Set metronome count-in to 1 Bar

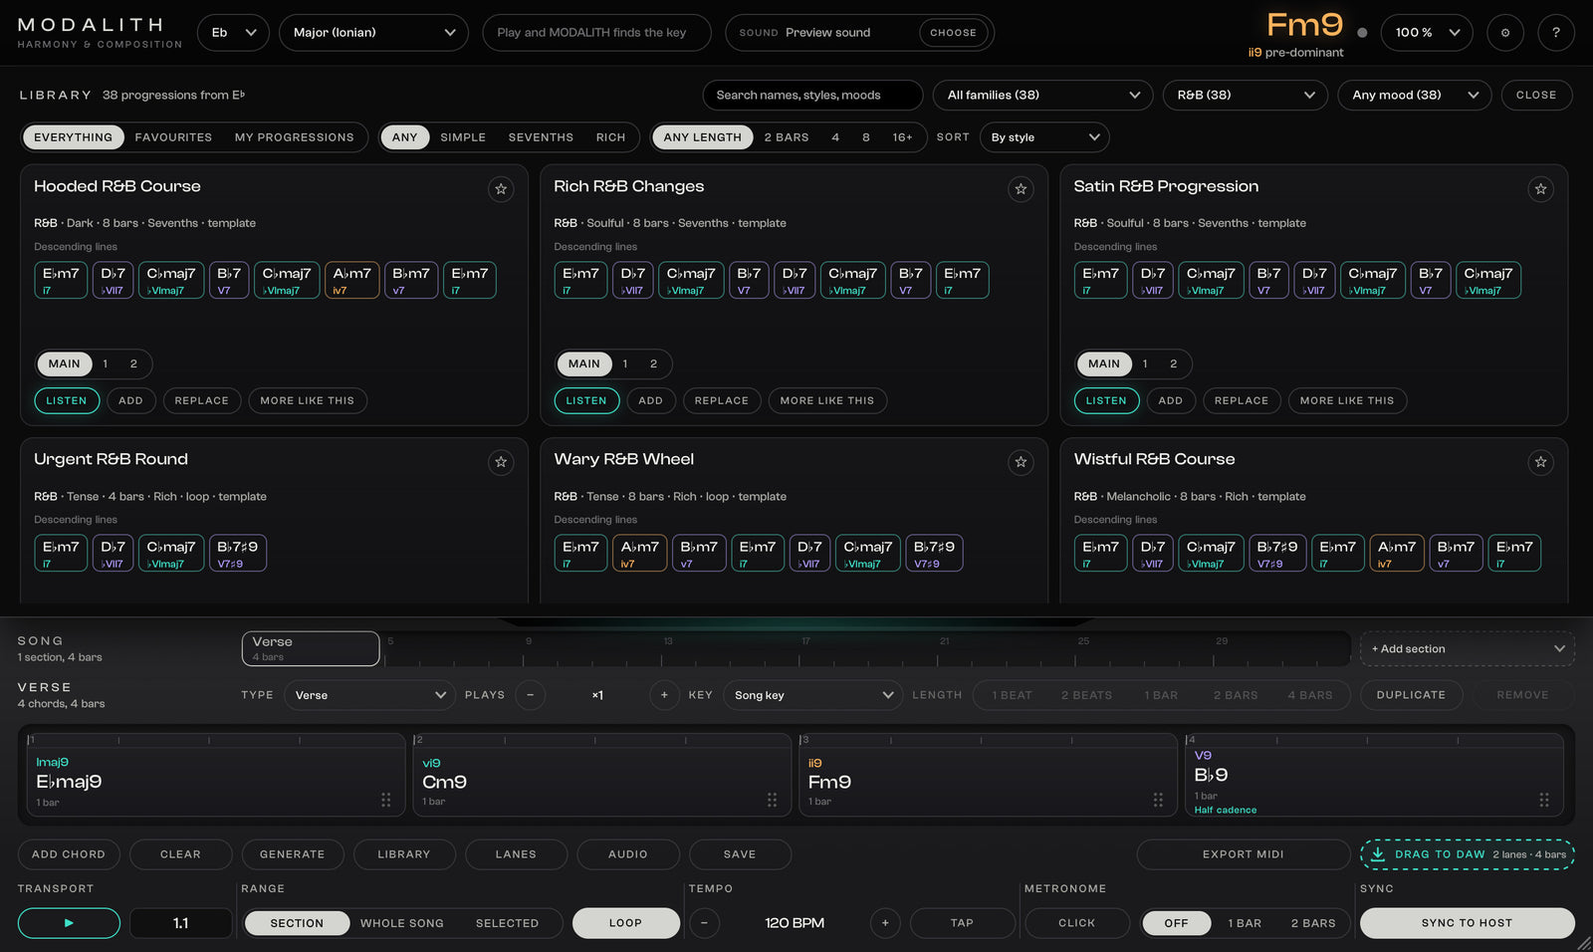1245,923
